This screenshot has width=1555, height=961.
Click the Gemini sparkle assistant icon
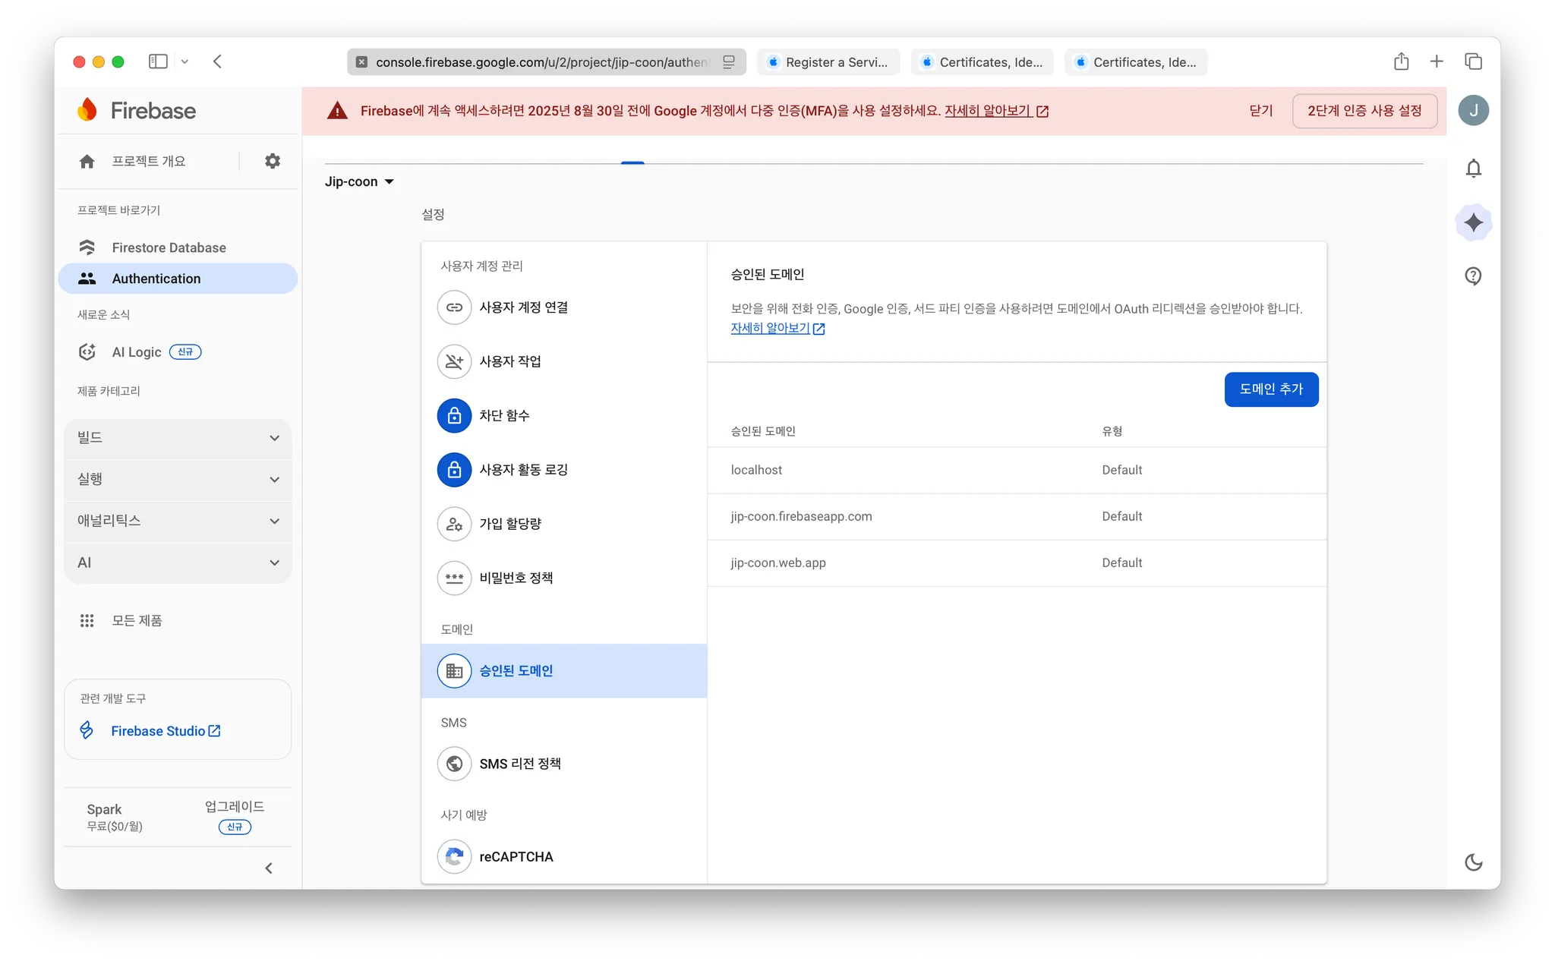click(1473, 222)
